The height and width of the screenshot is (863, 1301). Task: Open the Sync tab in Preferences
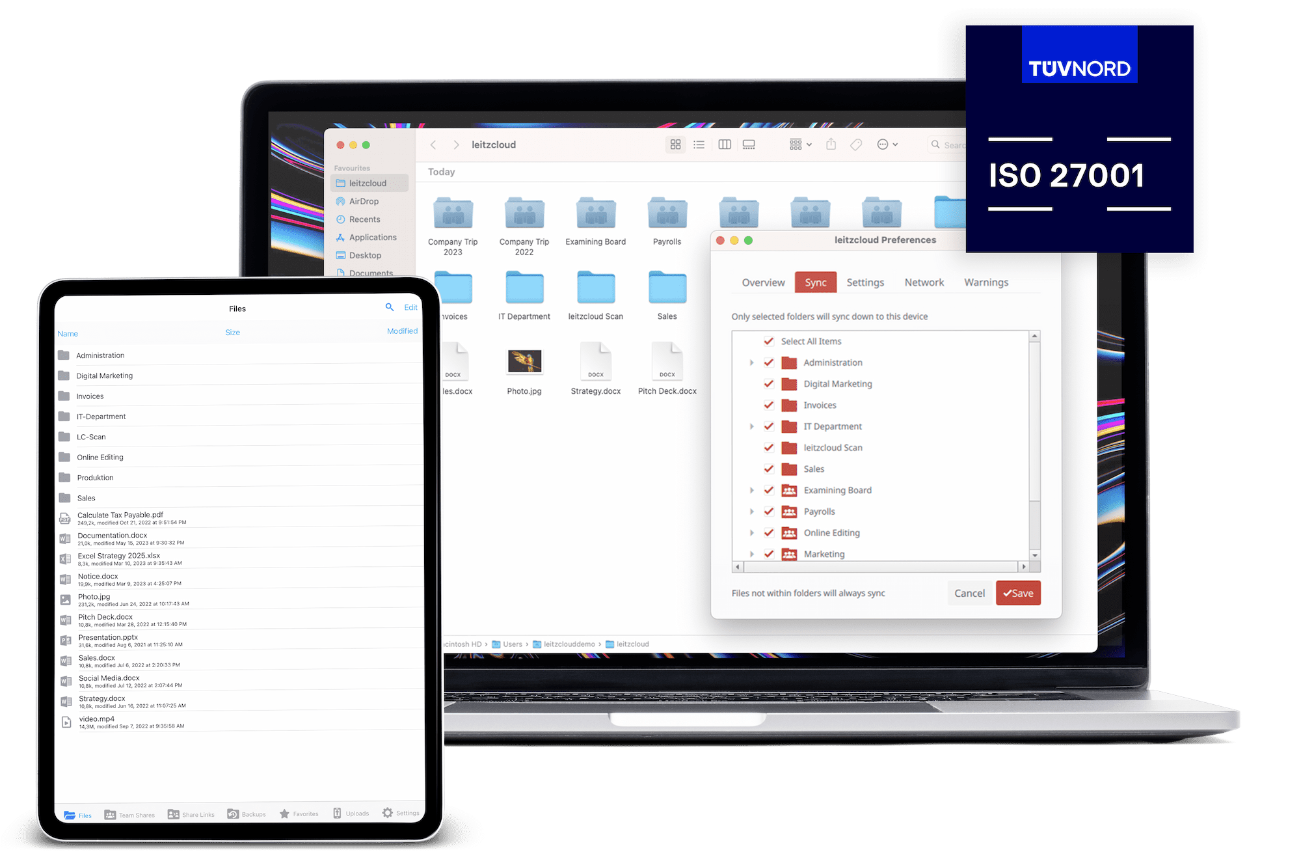(x=815, y=282)
